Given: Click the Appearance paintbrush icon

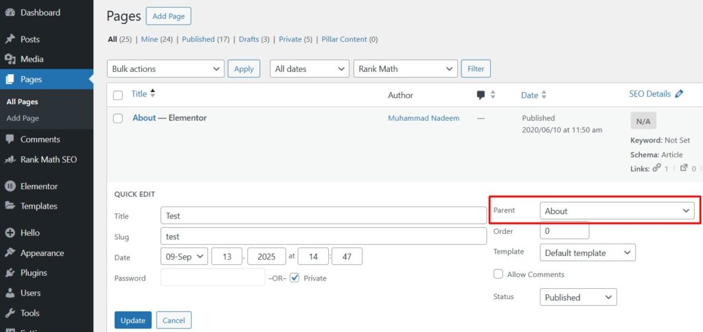Looking at the screenshot, I should coord(10,252).
